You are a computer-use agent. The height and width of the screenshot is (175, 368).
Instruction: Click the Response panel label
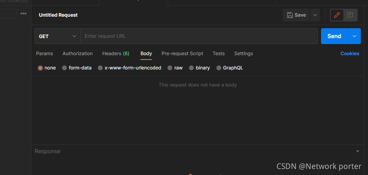[x=47, y=151]
